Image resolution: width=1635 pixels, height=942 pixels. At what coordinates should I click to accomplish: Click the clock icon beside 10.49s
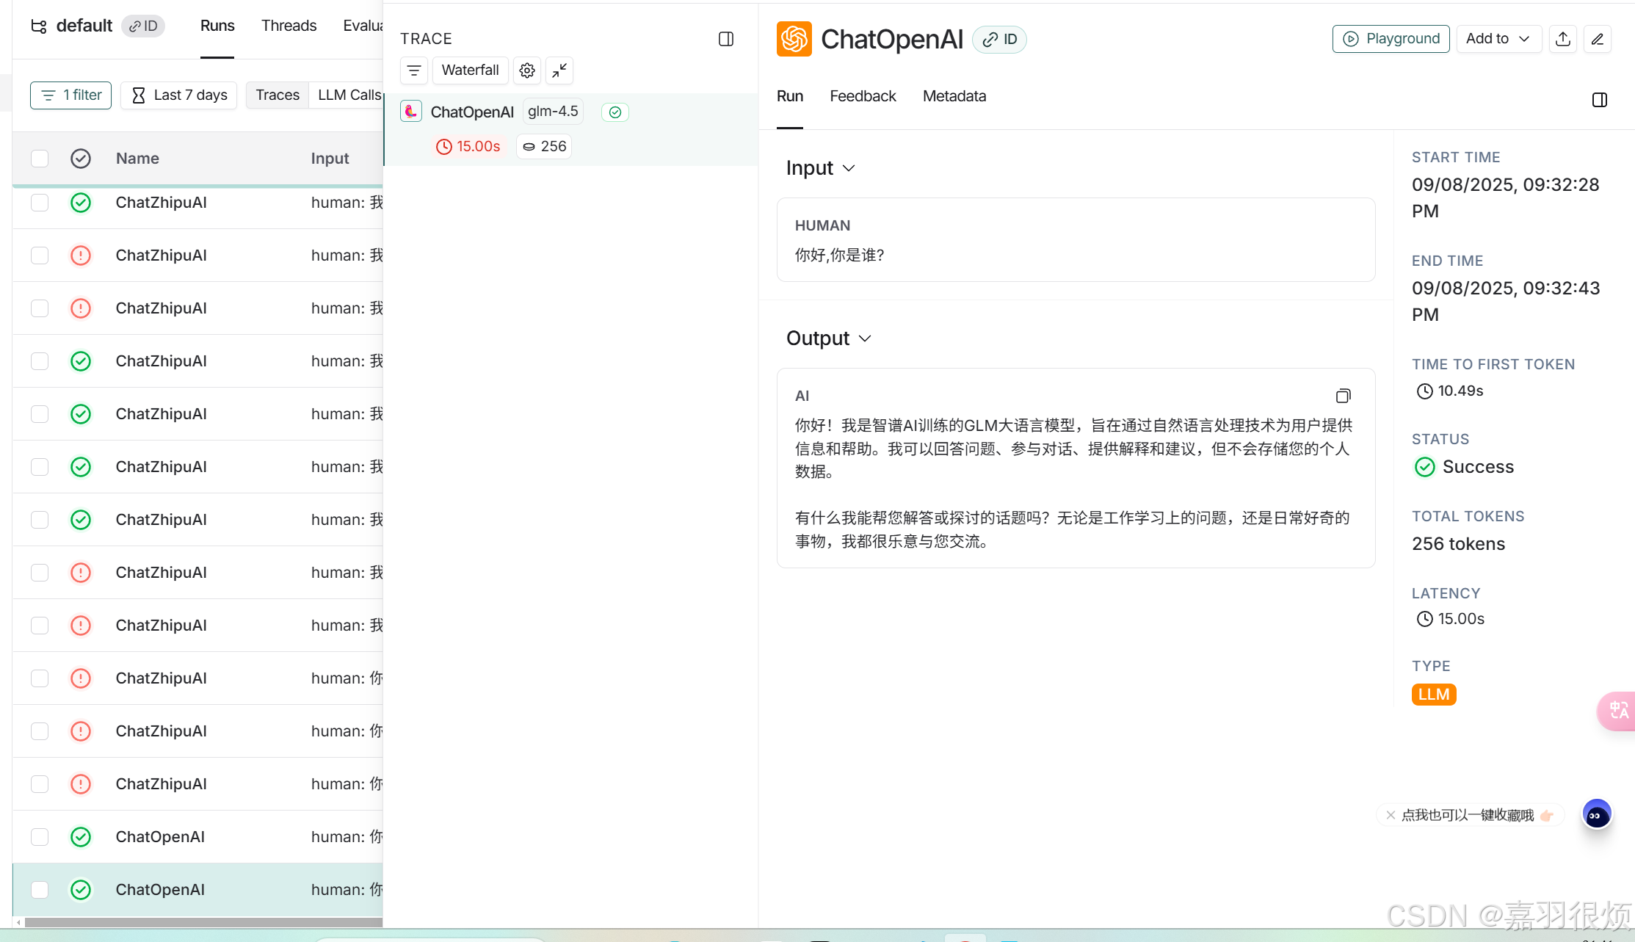coord(1424,391)
